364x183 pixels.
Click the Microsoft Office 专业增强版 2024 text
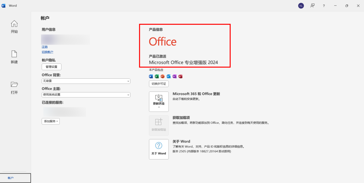point(183,62)
